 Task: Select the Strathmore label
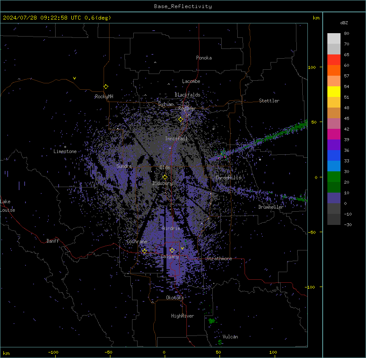click(219, 259)
